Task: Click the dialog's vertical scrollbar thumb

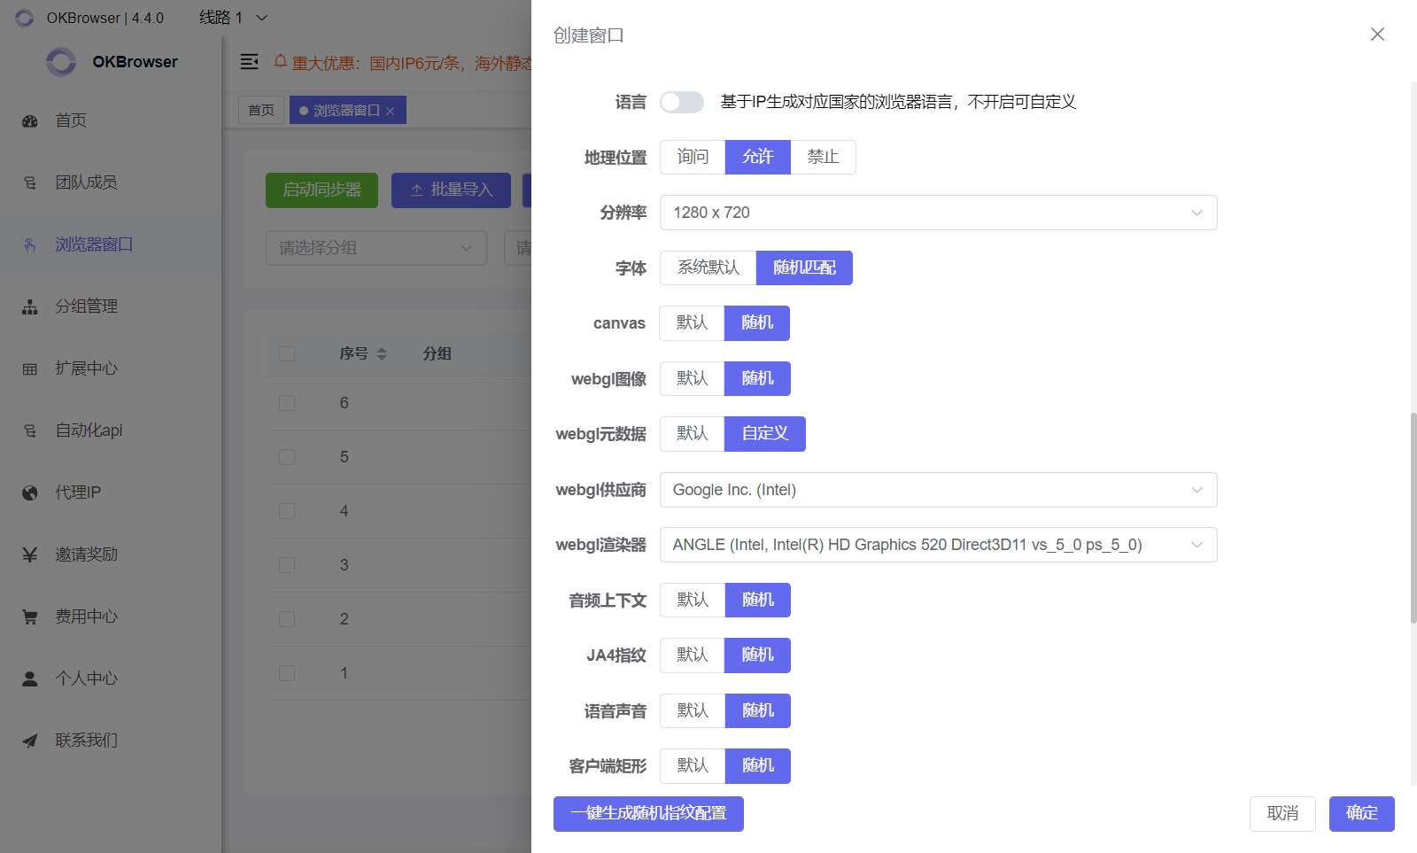Action: pyautogui.click(x=1413, y=518)
